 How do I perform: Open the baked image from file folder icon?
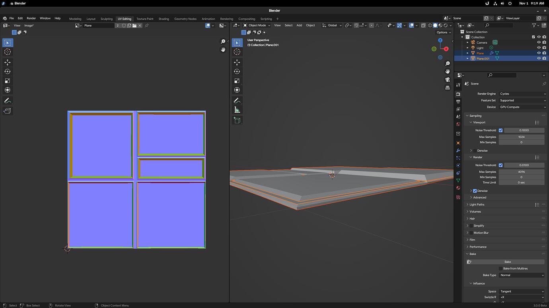[x=134, y=25]
